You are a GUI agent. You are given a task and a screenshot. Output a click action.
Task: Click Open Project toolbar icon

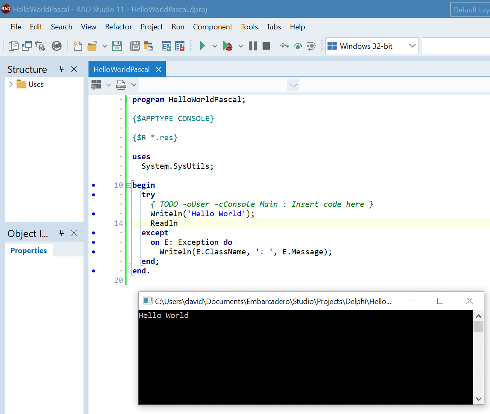[148, 46]
